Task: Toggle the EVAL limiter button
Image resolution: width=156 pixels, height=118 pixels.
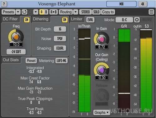Action: 90,20
